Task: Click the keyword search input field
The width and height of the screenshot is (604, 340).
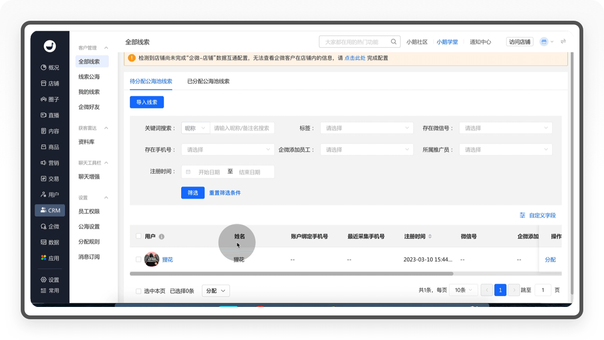Action: [x=243, y=128]
